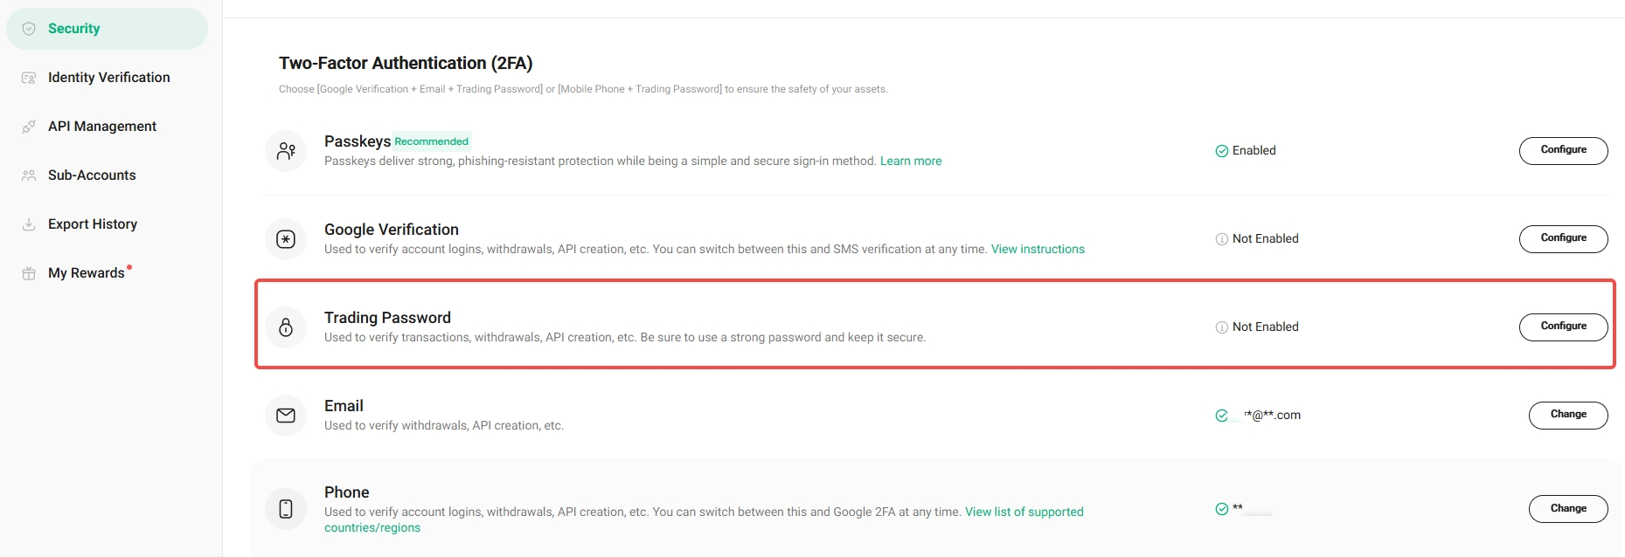Viewport: 1625px width, 557px height.
Task: Click the Identity Verification card icon
Action: coord(29,78)
